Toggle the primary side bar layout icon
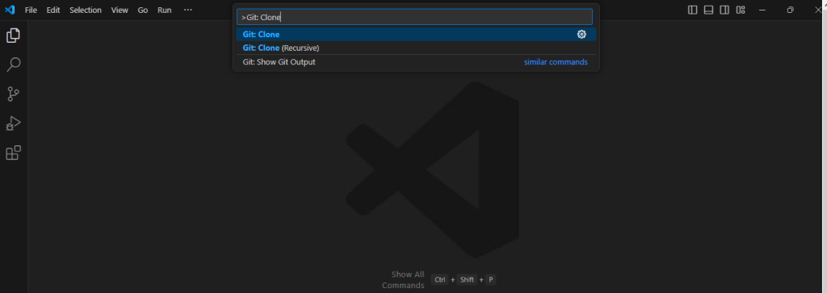This screenshot has width=827, height=293. pos(692,10)
